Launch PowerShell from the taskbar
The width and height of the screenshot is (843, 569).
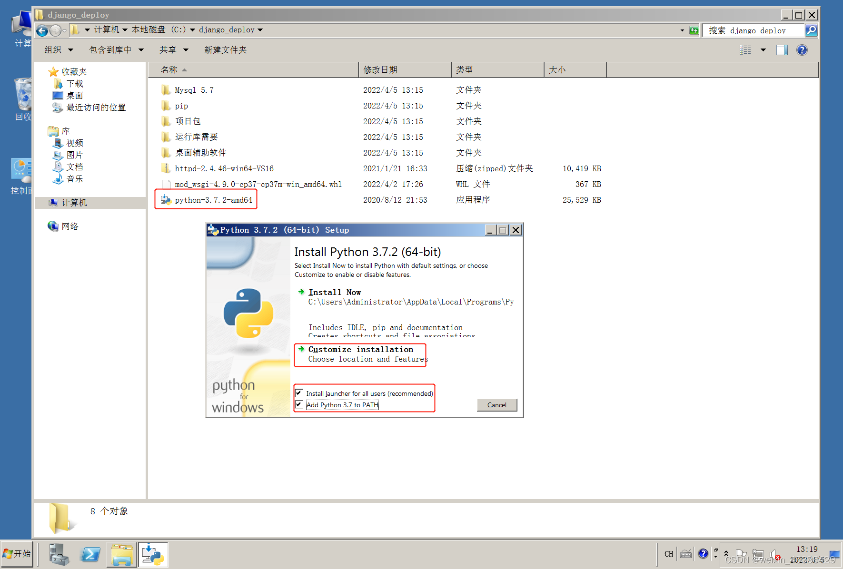click(x=90, y=555)
